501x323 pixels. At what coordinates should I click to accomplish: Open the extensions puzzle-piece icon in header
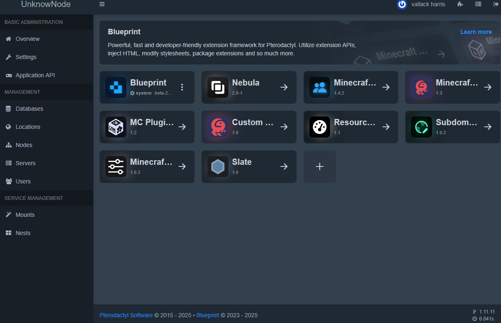point(460,4)
